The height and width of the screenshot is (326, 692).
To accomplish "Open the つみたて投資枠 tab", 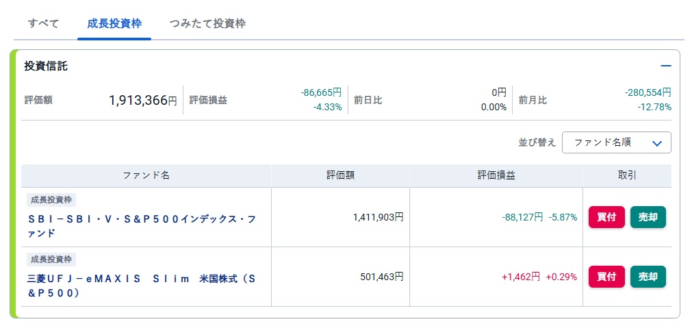I will pos(207,24).
